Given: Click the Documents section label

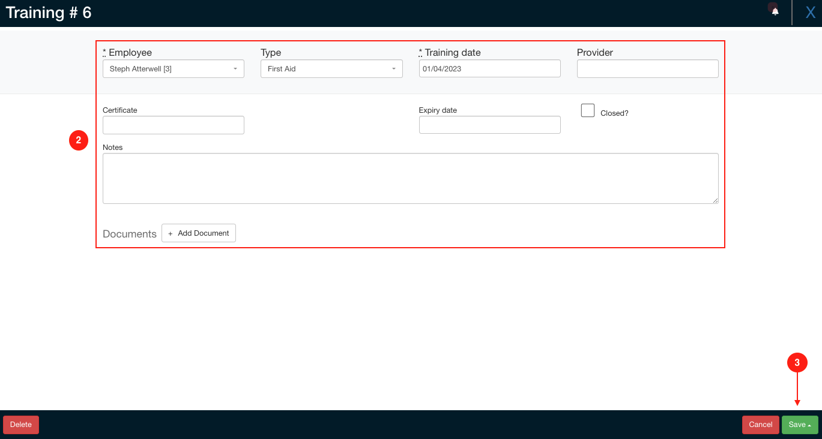Looking at the screenshot, I should (x=129, y=234).
